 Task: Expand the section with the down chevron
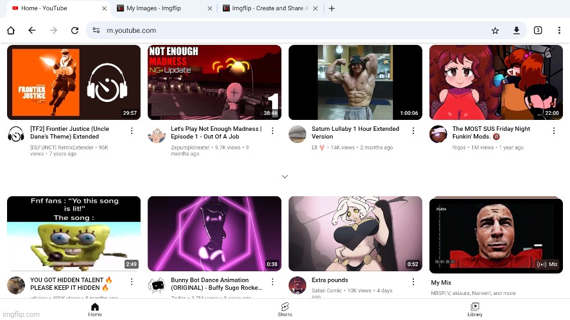tap(285, 176)
